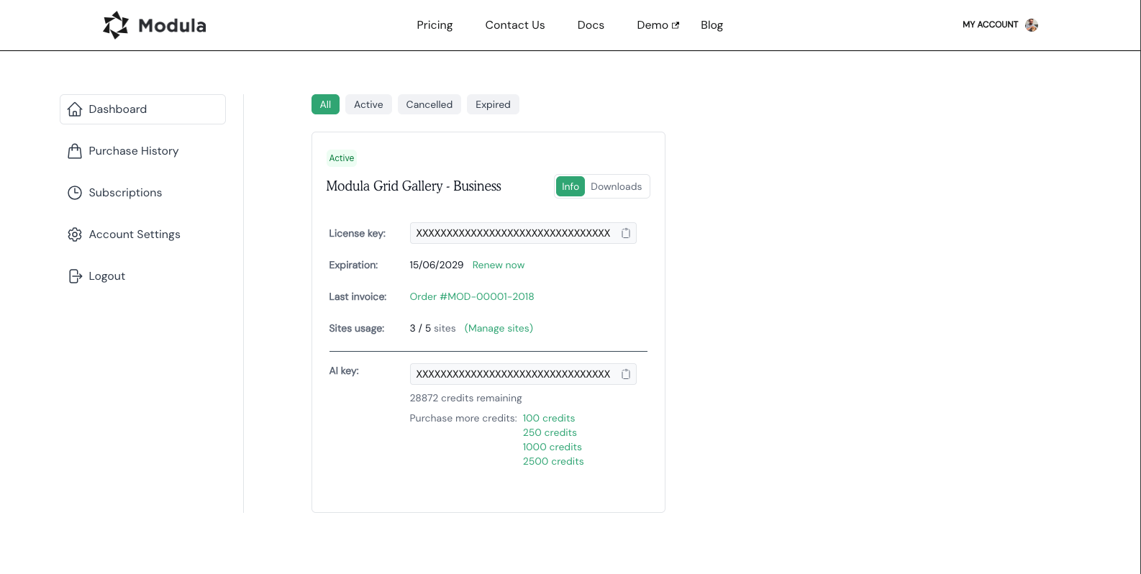This screenshot has width=1141, height=574.
Task: Copy the license key with clipboard icon
Action: 626,233
